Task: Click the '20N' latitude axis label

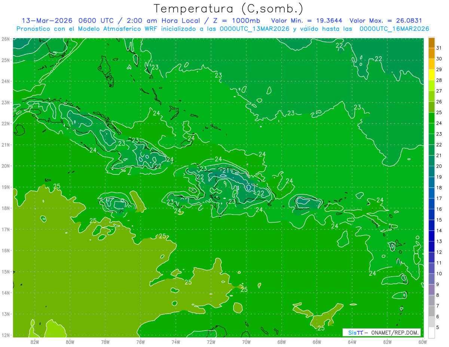Action: pos(6,166)
